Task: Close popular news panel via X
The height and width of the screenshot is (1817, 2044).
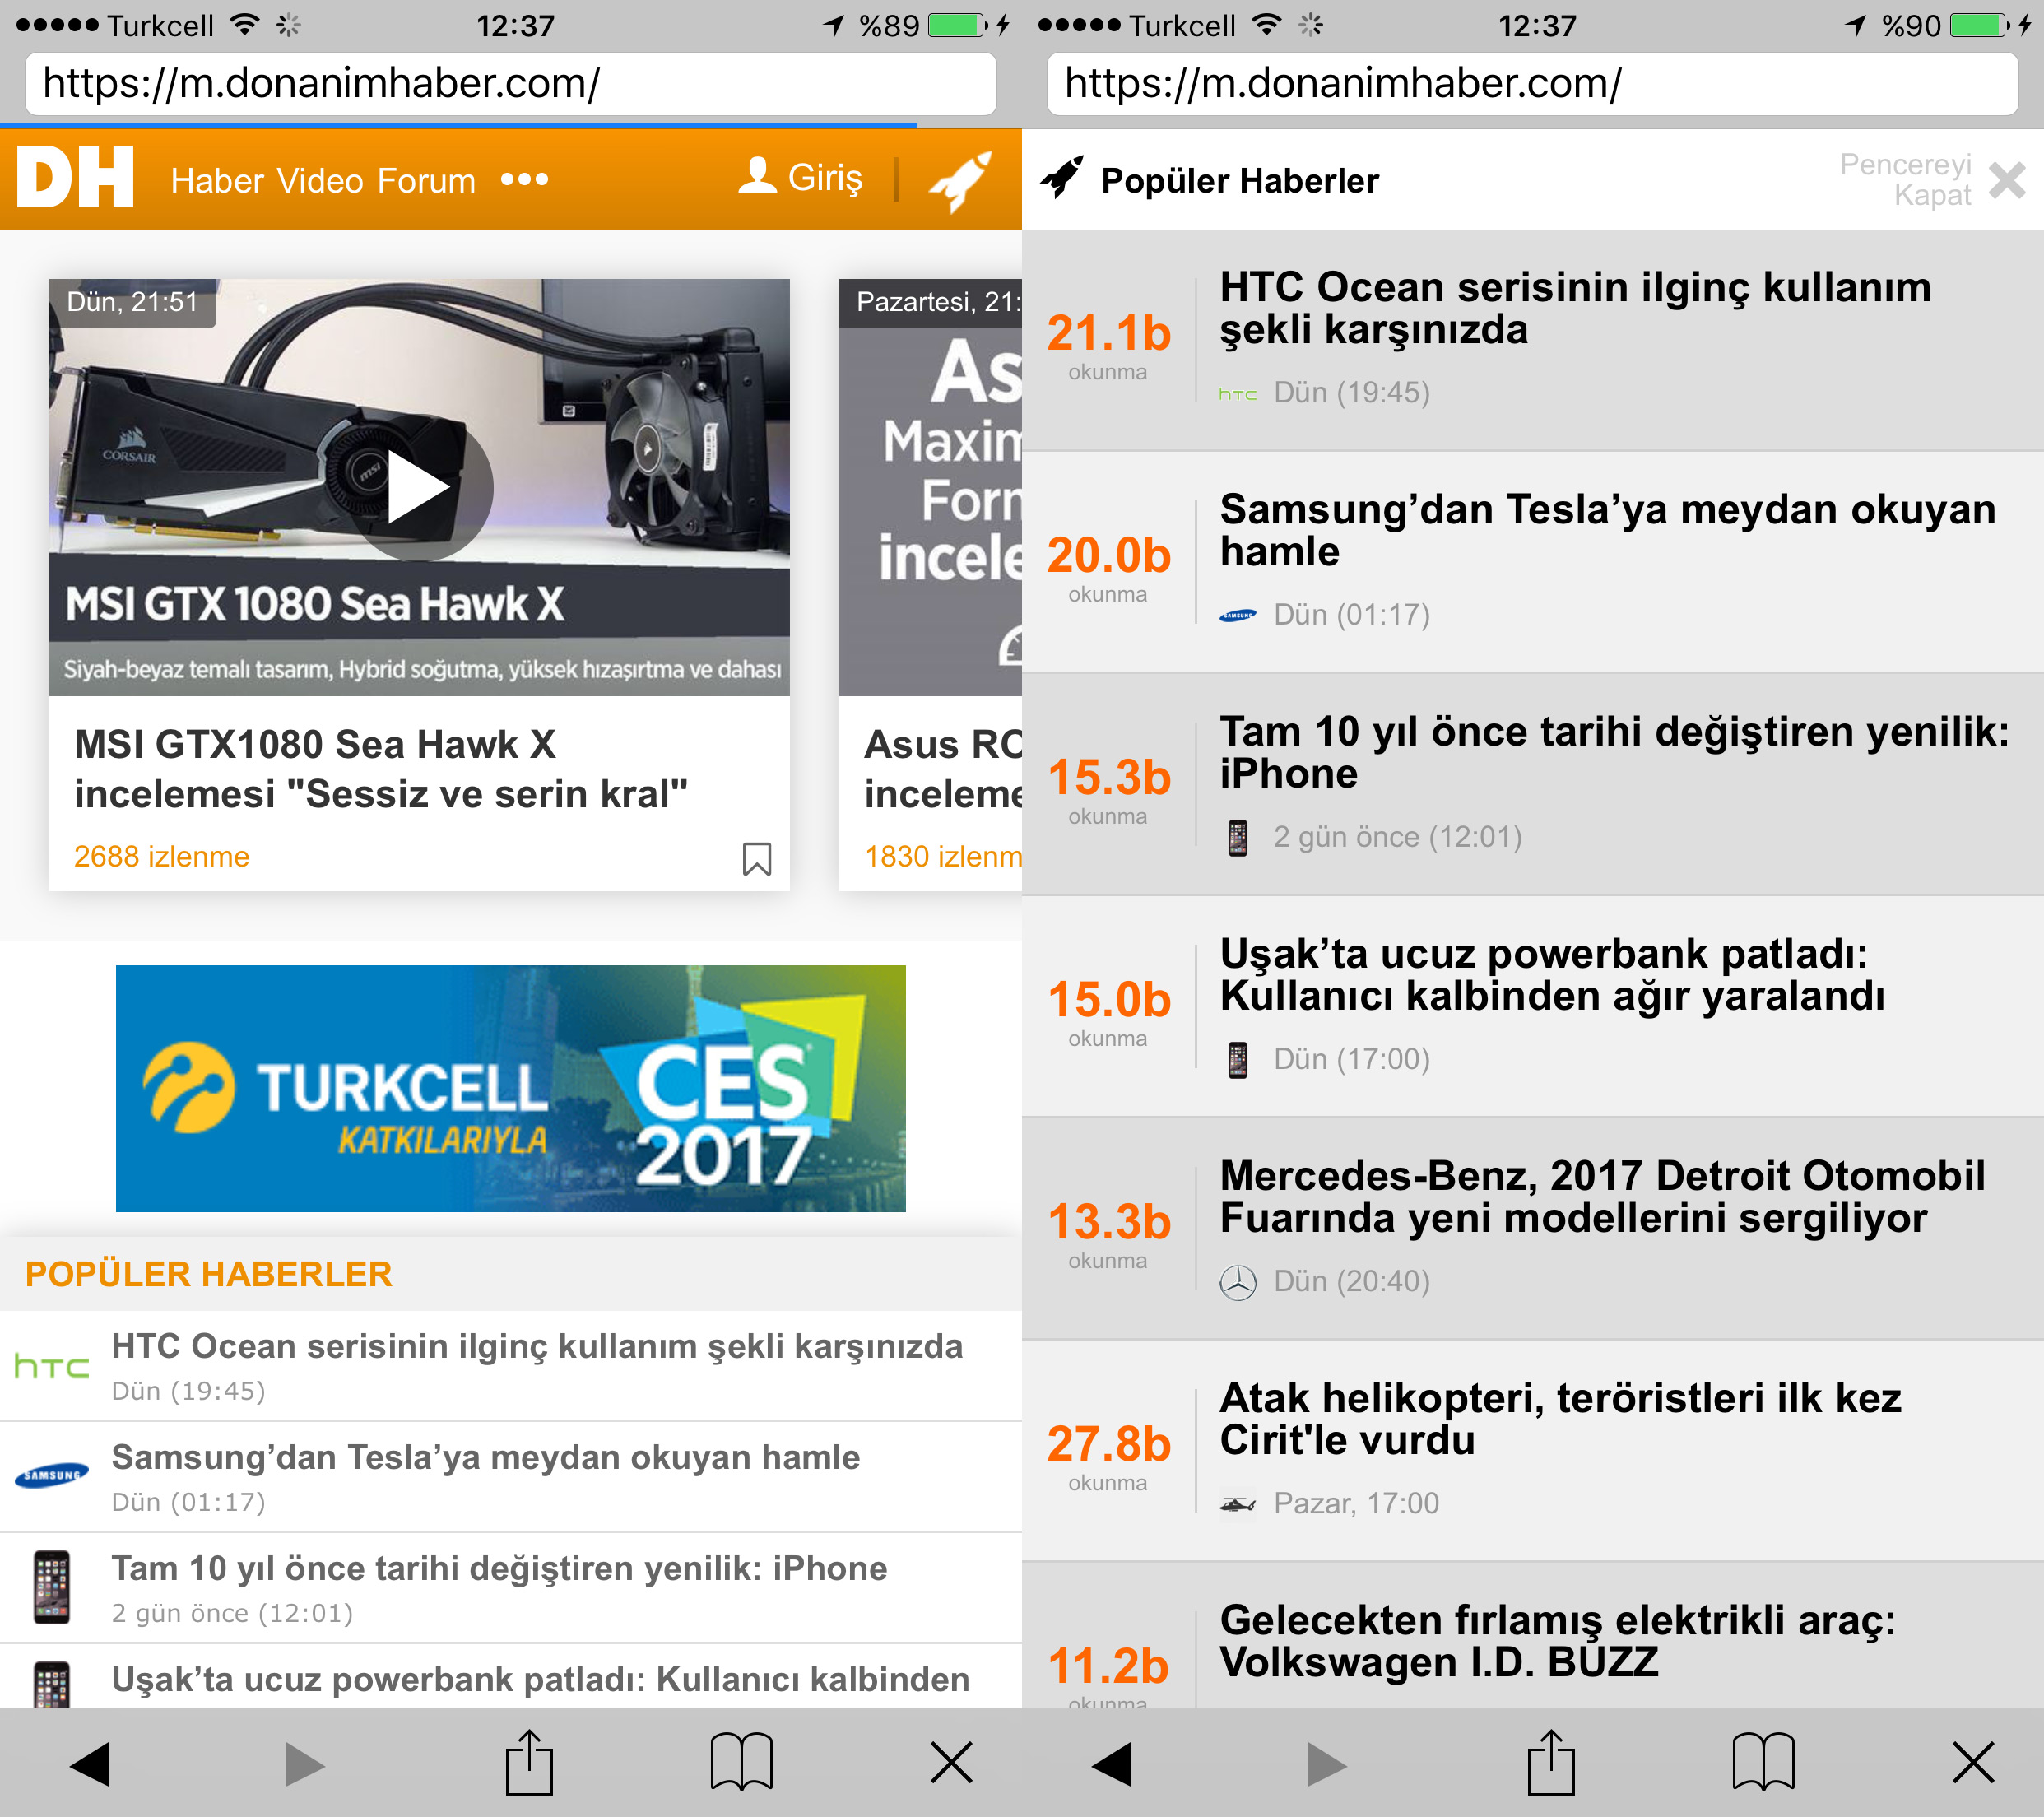Action: [x=2007, y=181]
